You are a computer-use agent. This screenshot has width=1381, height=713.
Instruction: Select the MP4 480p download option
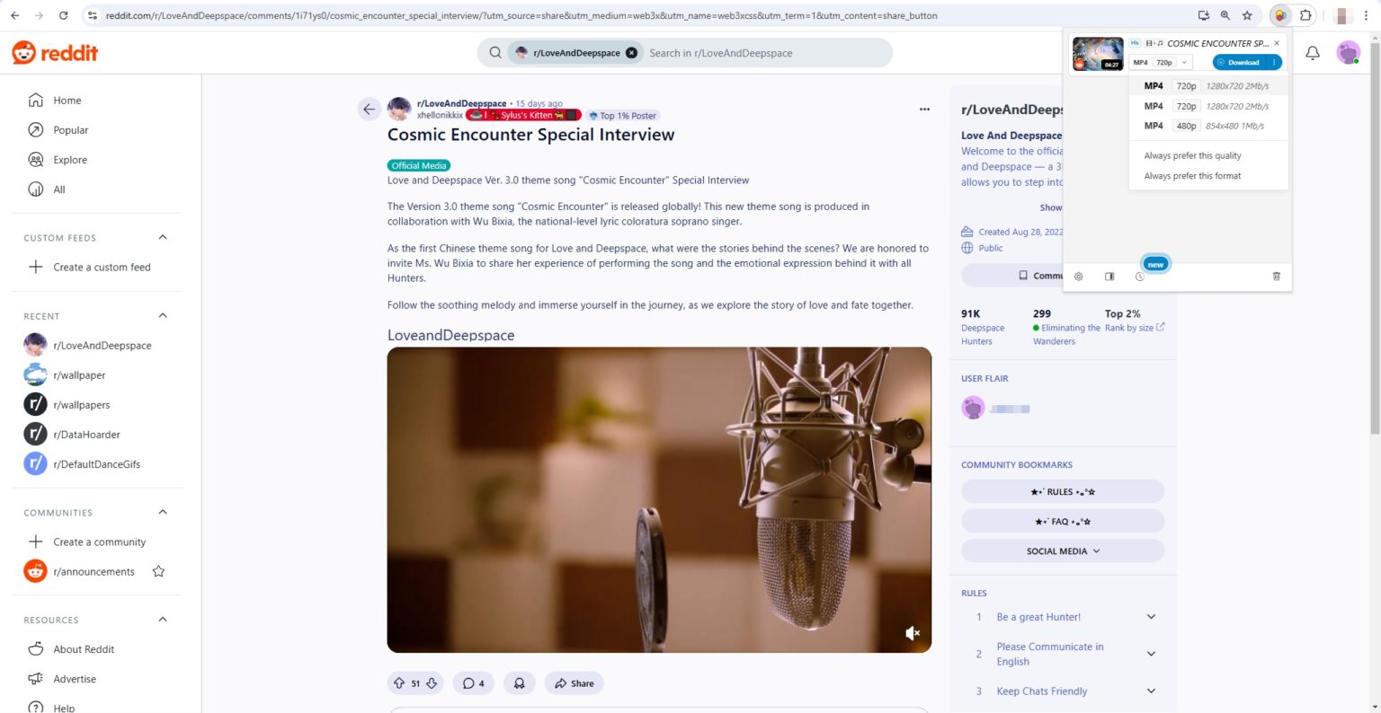click(x=1187, y=126)
